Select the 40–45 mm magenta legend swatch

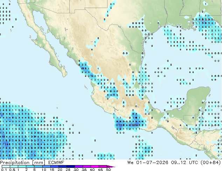point(95,166)
